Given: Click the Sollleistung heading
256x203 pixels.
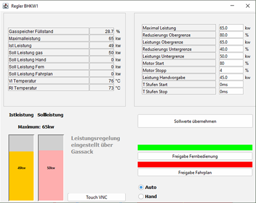Looking at the screenshot, I should [50, 115].
